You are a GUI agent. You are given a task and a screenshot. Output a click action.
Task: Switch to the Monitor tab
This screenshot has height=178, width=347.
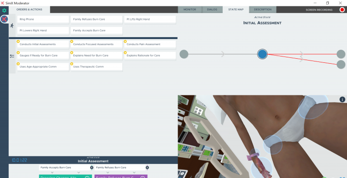(x=190, y=9)
